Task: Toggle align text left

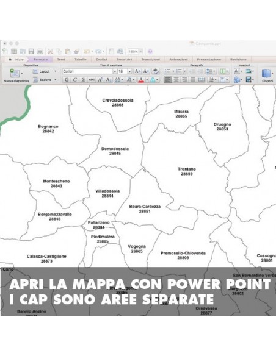Action: tap(168, 80)
